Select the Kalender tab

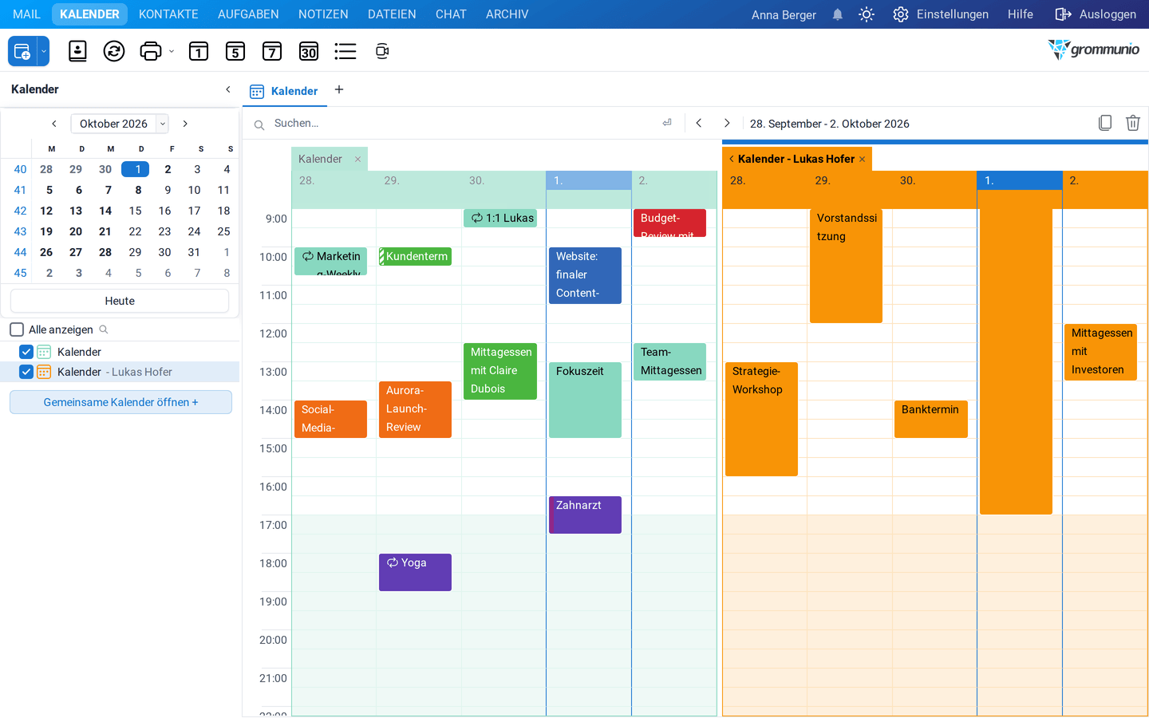(285, 91)
